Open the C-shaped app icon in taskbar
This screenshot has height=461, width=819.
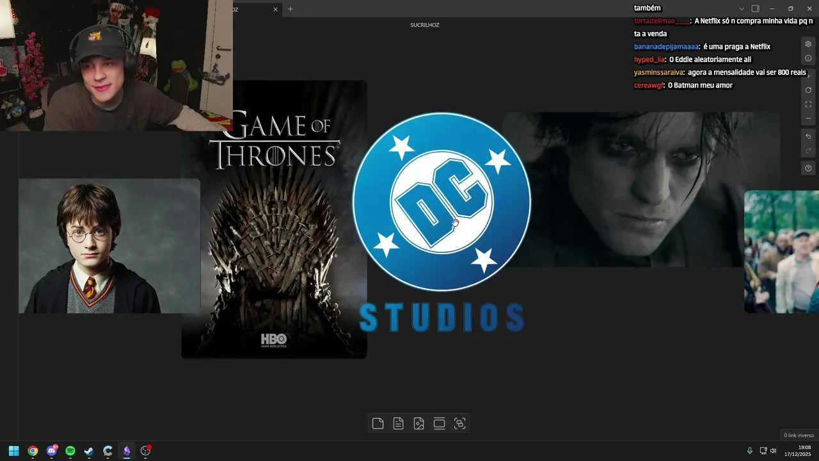107,451
